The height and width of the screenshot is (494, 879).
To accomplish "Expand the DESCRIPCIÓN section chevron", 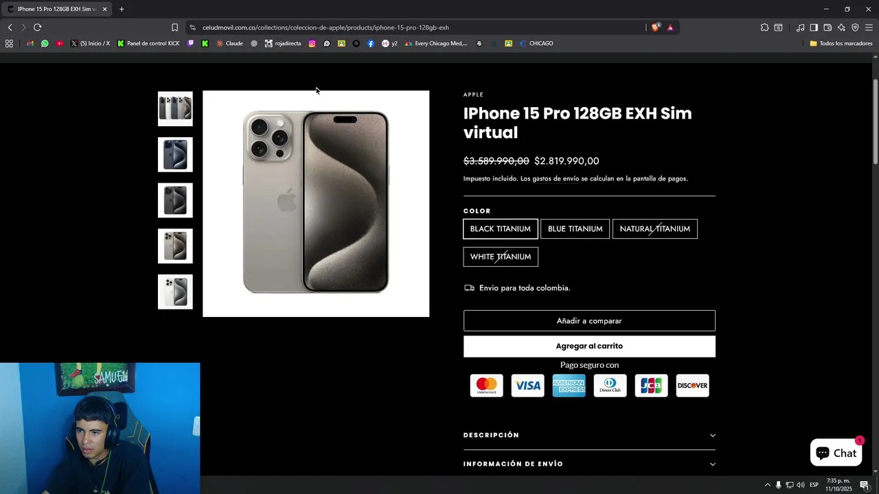I will pos(712,435).
